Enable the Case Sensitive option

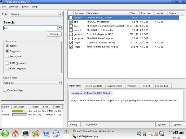point(5,90)
